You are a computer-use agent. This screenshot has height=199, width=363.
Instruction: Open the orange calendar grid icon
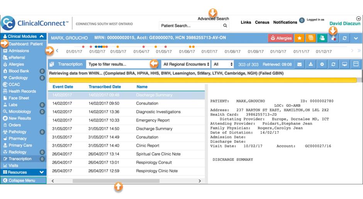(311, 38)
